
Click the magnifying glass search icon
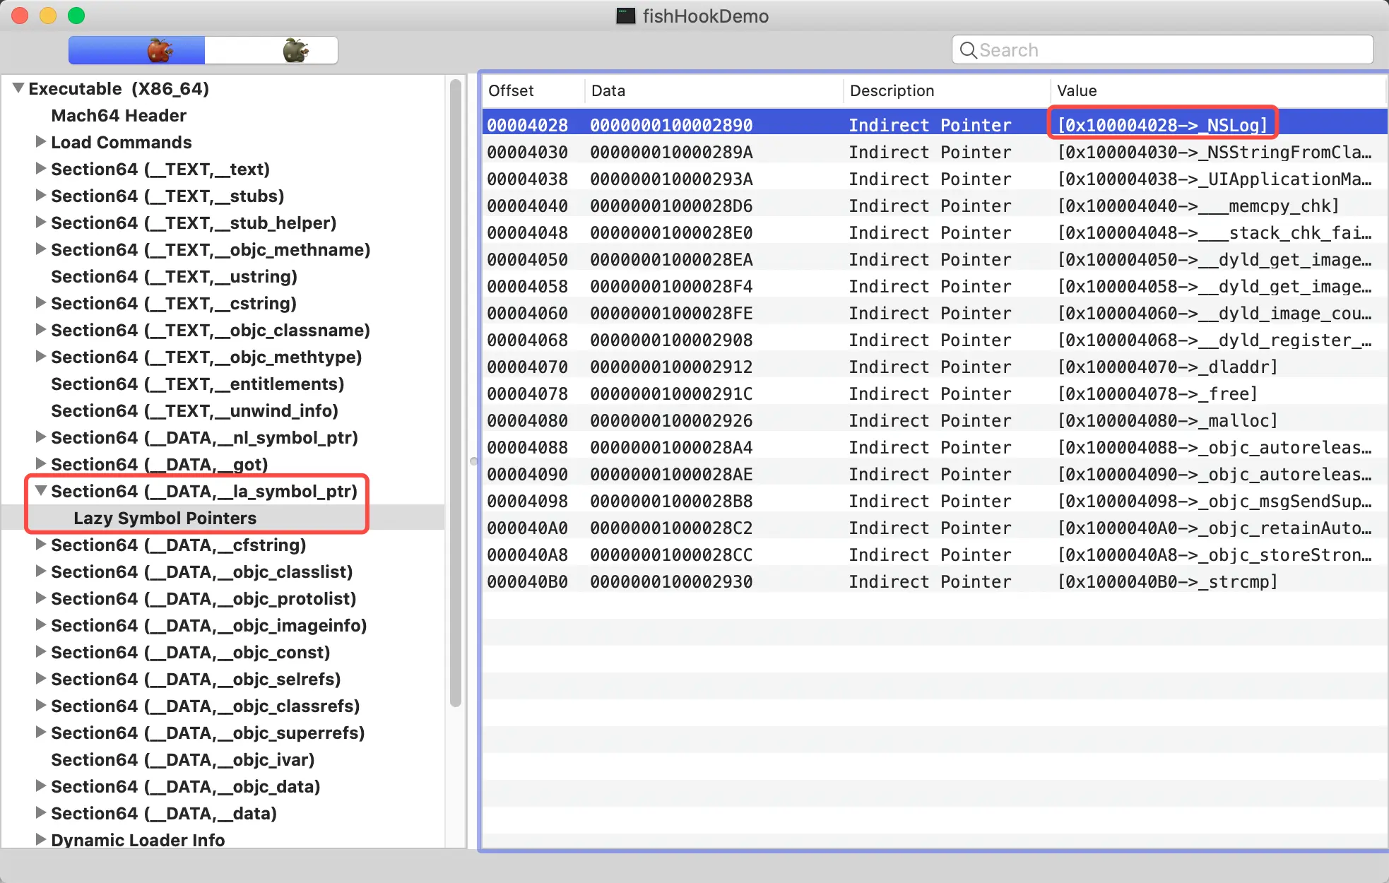968,50
